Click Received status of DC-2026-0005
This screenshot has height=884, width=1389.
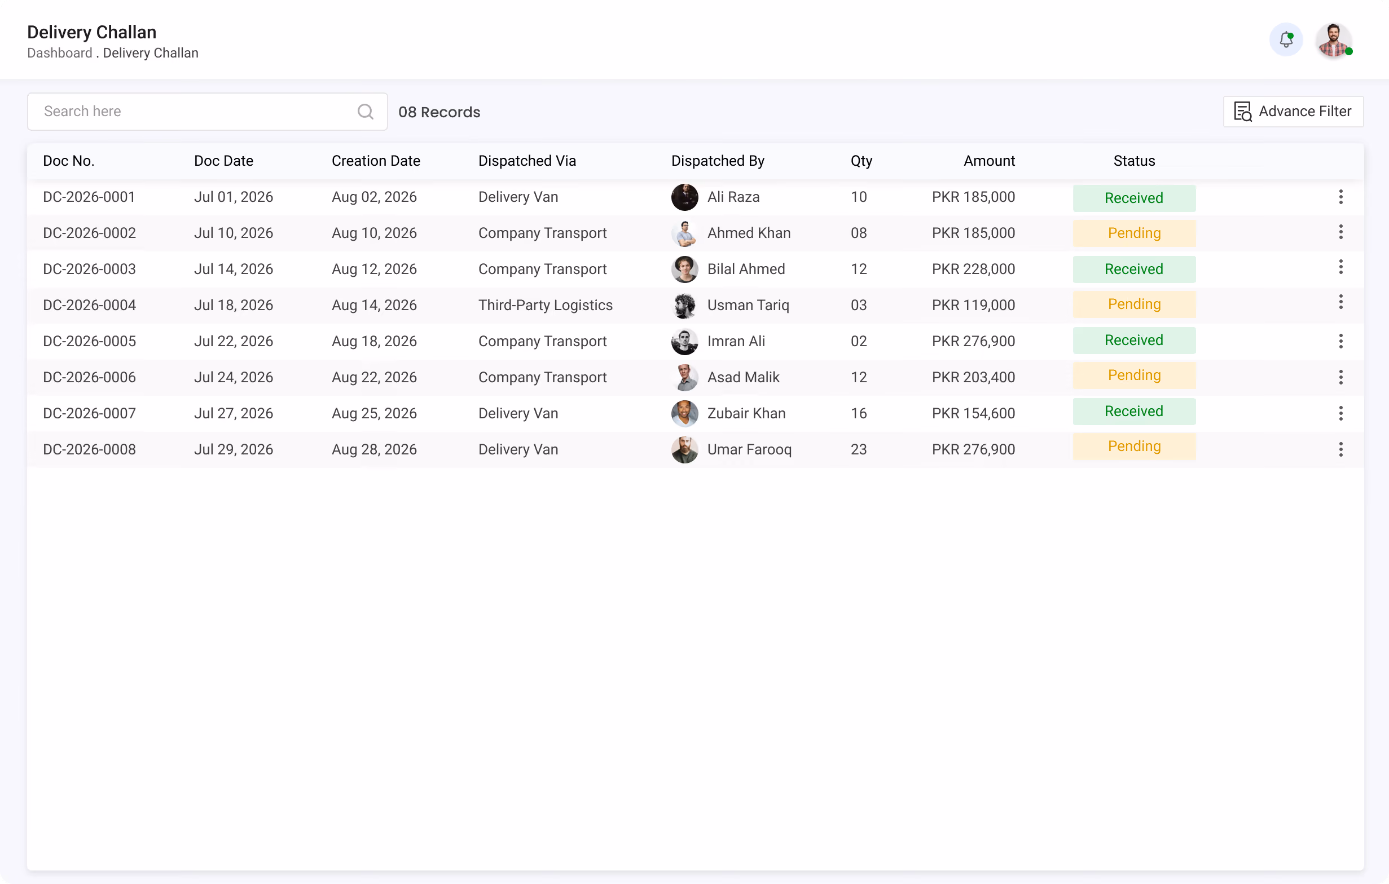point(1134,340)
